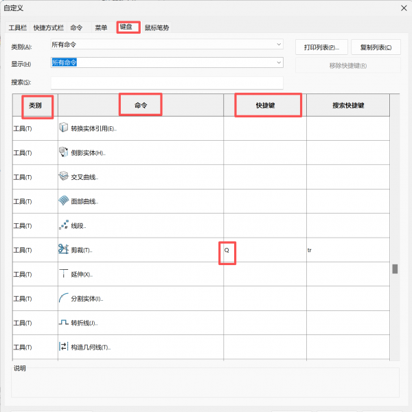
Task: Click the shortcut cell for 延伸 row
Action: (x=265, y=274)
